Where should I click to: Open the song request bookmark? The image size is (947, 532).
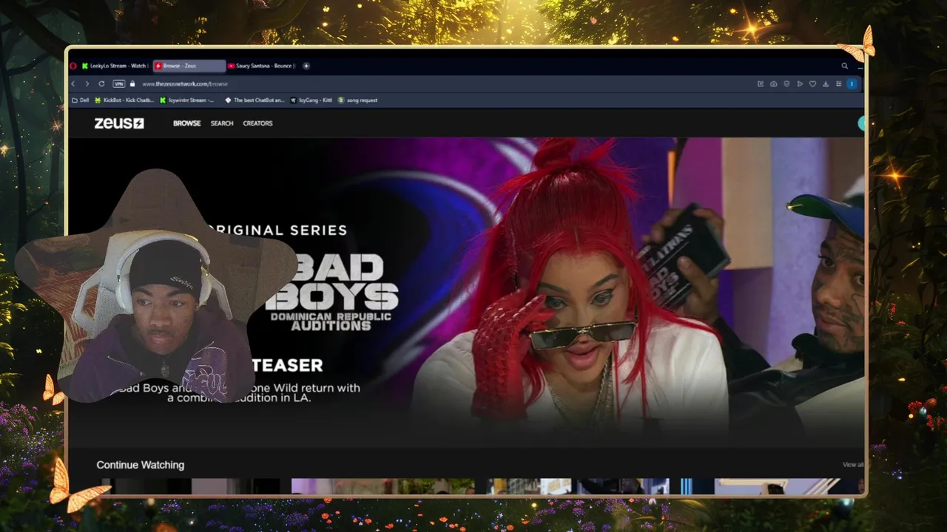click(x=357, y=100)
